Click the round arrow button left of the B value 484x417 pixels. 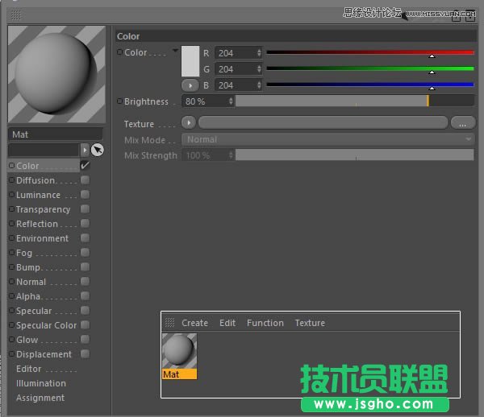click(190, 85)
